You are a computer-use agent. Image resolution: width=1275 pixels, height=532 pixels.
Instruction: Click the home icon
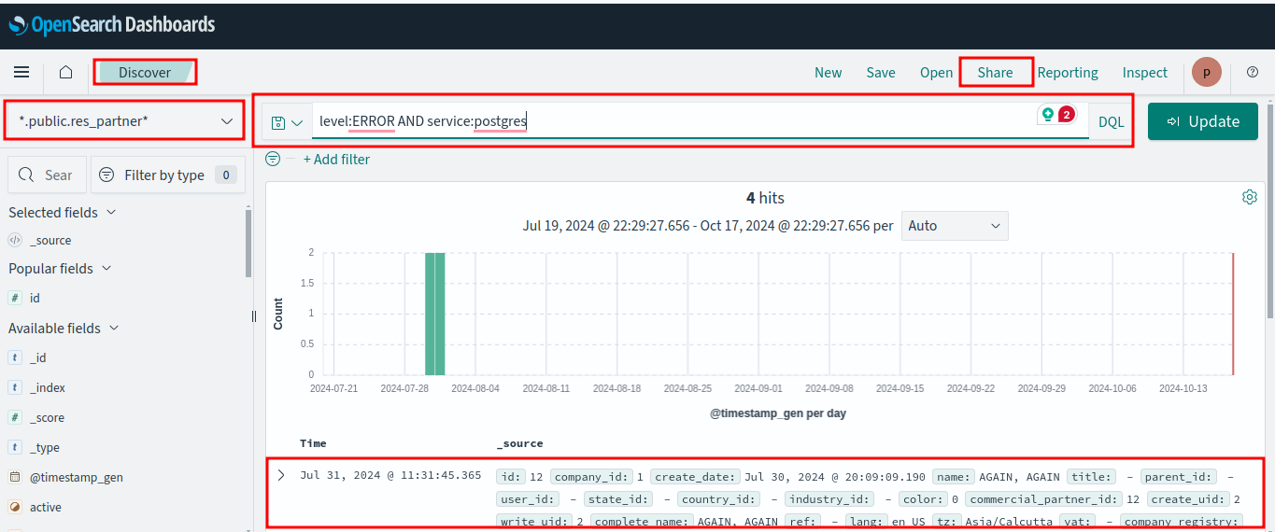pyautogui.click(x=65, y=72)
